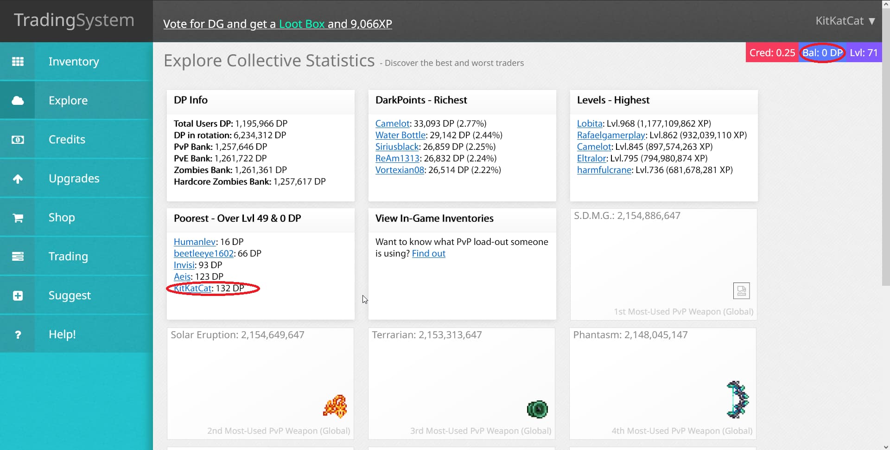890x450 pixels.
Task: Click the Upgrades arrow icon
Action: (x=18, y=179)
